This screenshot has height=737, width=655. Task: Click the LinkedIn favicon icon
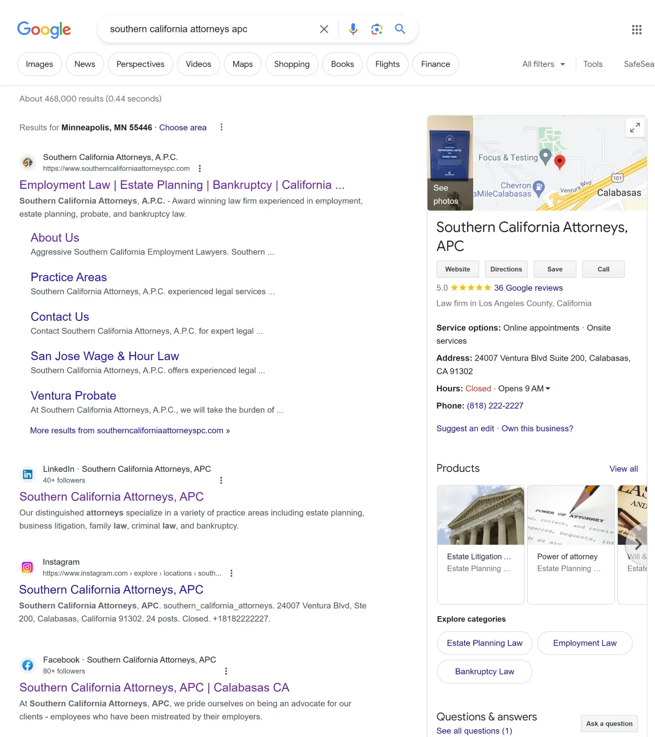[x=28, y=474]
